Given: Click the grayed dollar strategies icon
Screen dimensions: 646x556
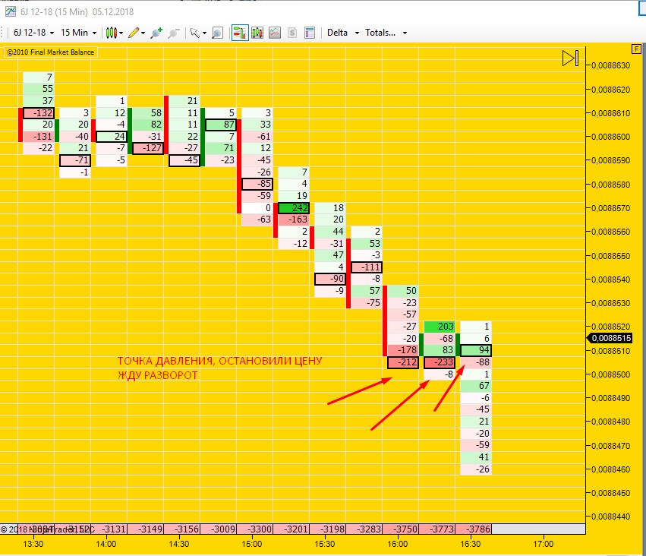Looking at the screenshot, I should coord(292,33).
